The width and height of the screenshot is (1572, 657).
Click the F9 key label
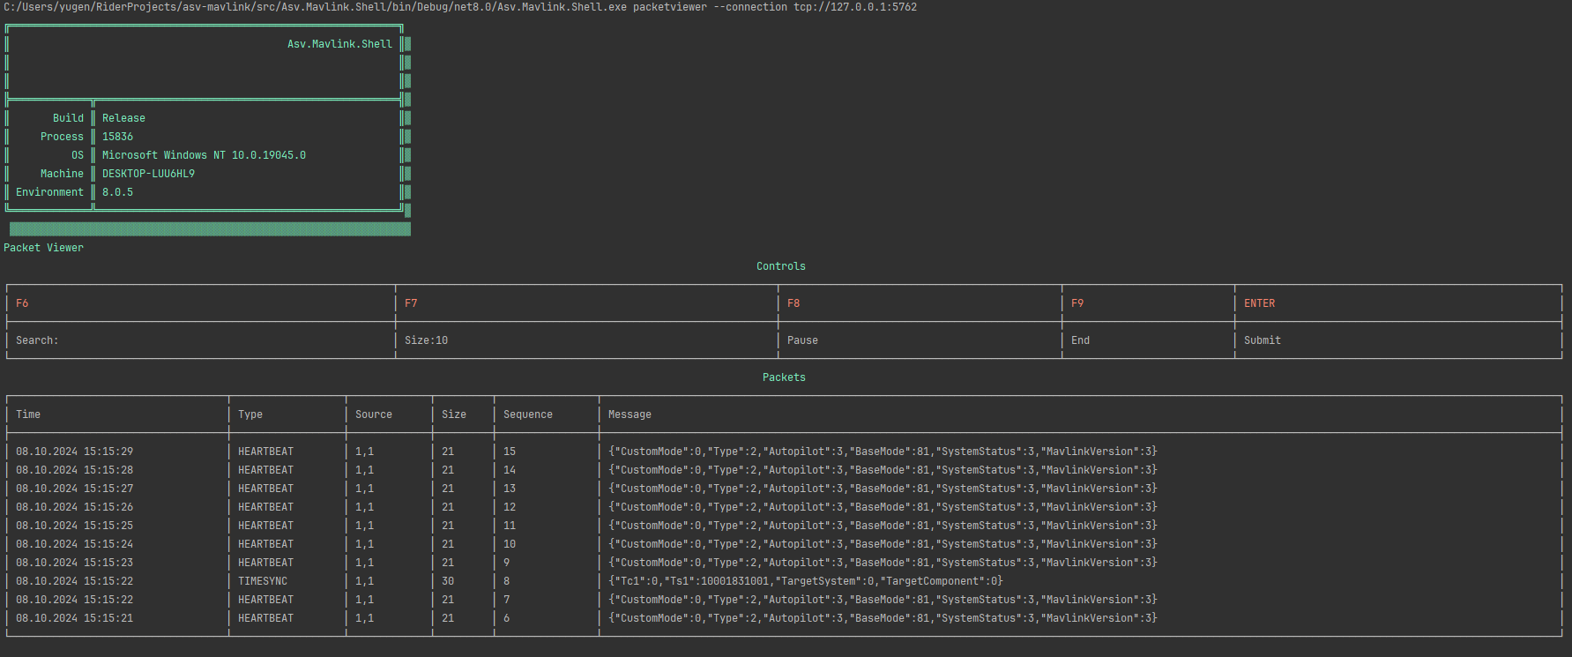[x=1077, y=303]
